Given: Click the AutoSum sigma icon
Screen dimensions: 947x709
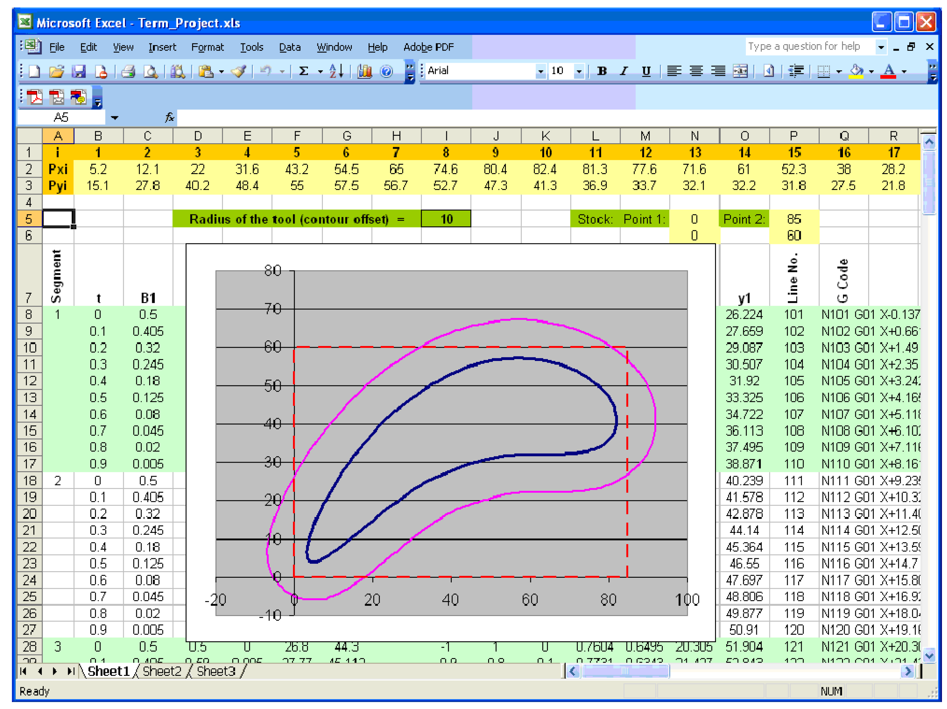Looking at the screenshot, I should point(303,71).
